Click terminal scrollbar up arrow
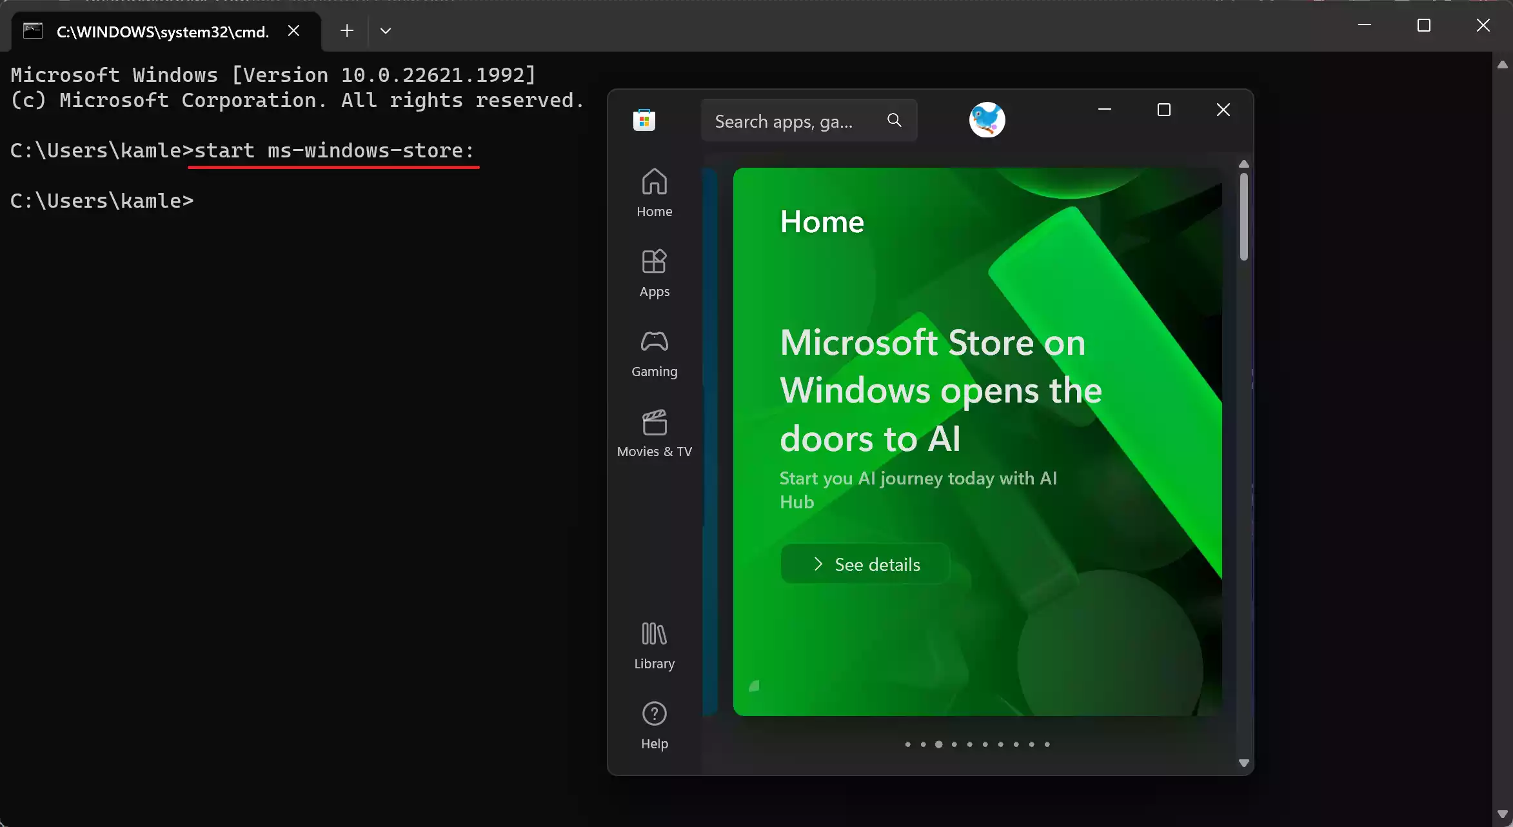 [1502, 65]
